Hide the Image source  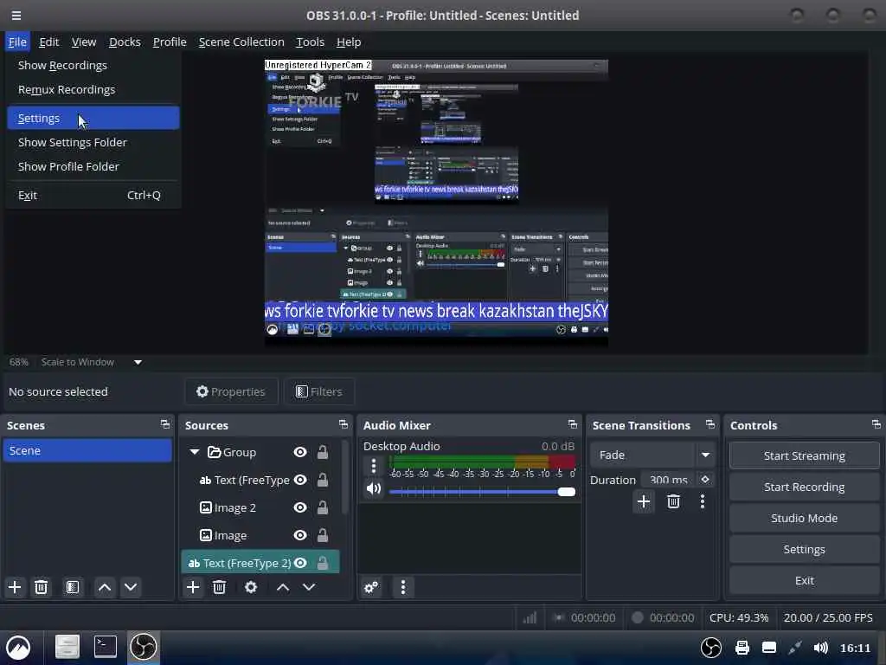coord(300,535)
